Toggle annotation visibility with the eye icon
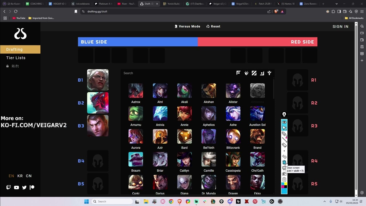366x206 pixels. (284, 122)
